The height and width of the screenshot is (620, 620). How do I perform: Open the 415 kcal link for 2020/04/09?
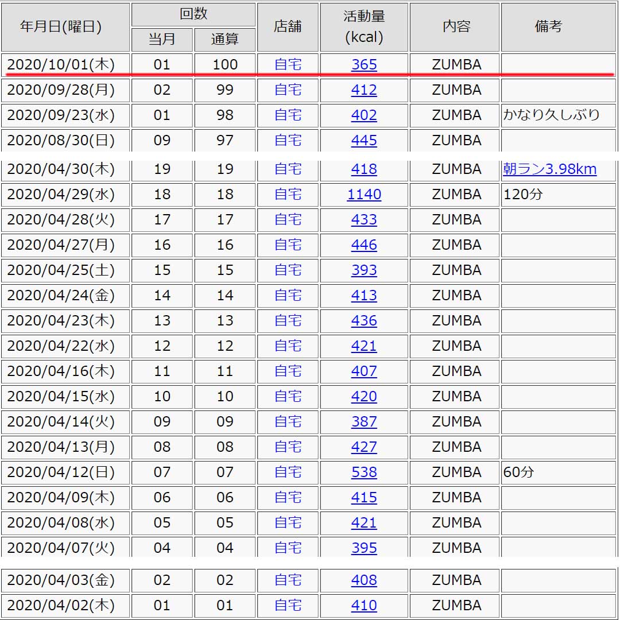(x=364, y=498)
